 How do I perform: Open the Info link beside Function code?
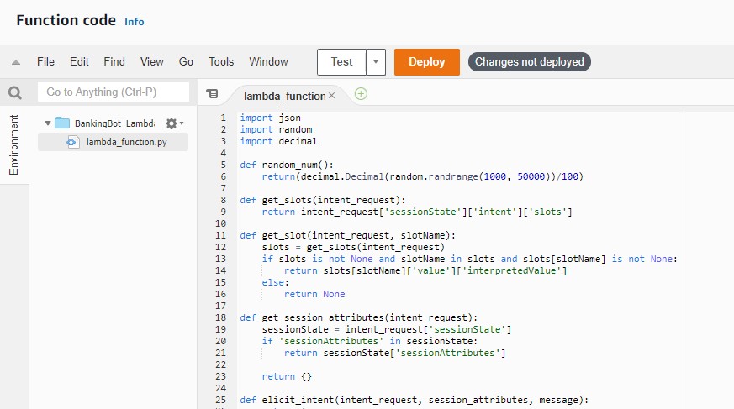coord(135,22)
